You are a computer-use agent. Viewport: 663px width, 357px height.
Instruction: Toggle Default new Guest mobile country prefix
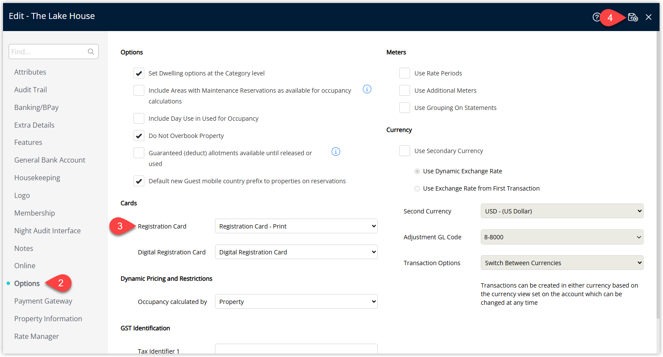pos(139,181)
